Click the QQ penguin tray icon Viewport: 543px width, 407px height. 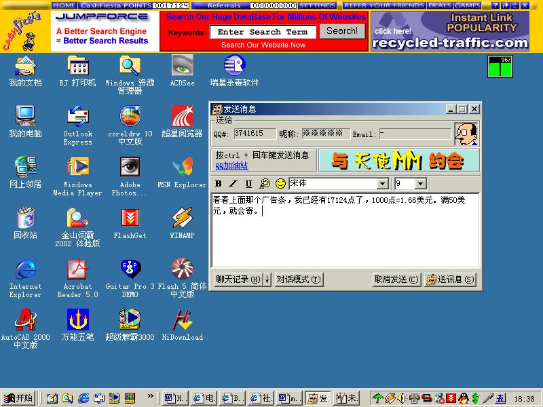tap(463, 398)
